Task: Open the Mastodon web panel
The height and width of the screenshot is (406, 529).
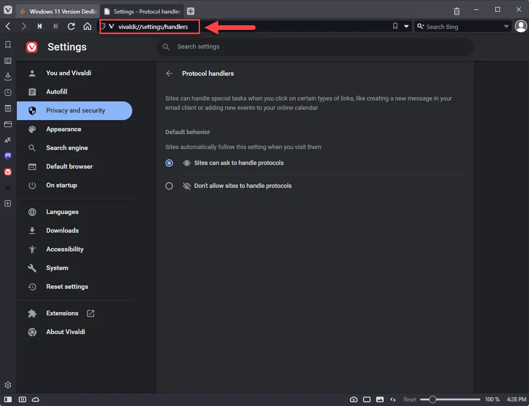Action: click(8, 156)
